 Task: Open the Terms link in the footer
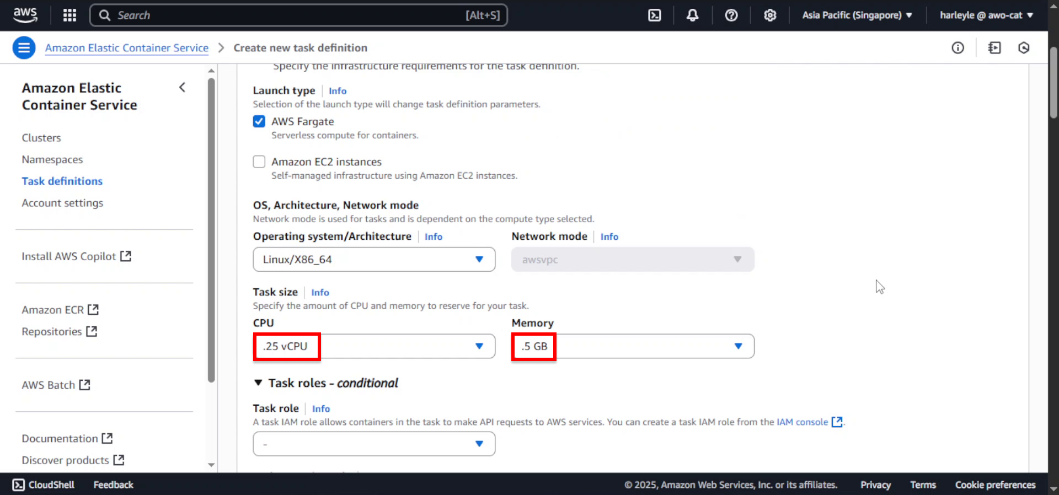(x=923, y=485)
